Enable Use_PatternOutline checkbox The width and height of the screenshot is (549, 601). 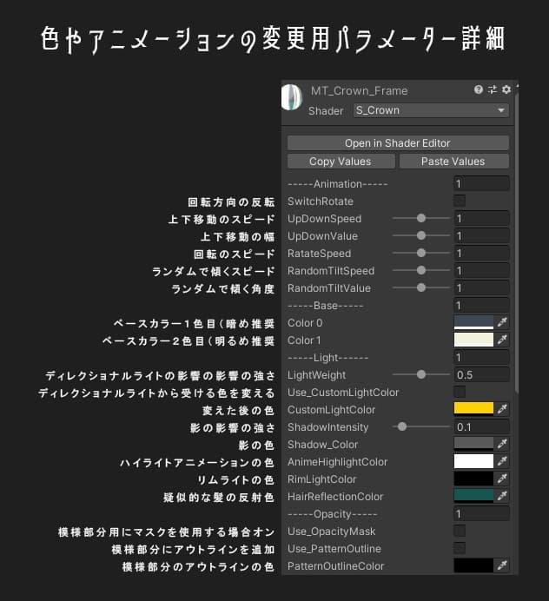tap(460, 548)
